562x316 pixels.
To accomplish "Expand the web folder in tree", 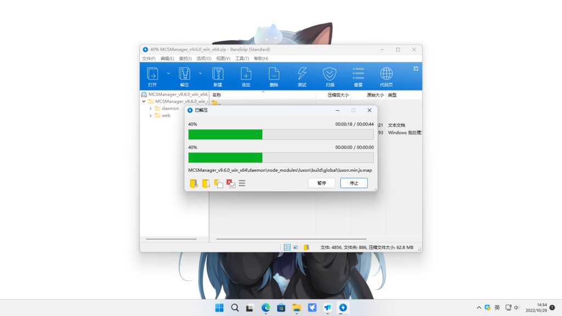I will 150,116.
